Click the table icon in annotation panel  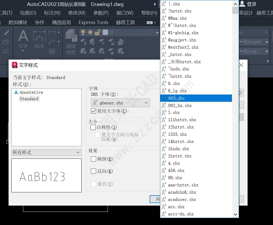[52, 51]
